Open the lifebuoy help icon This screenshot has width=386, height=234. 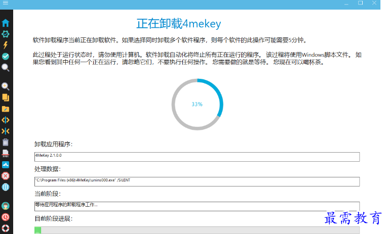[x=6, y=228]
